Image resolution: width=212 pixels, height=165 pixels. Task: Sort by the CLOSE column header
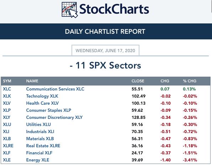[138, 81]
